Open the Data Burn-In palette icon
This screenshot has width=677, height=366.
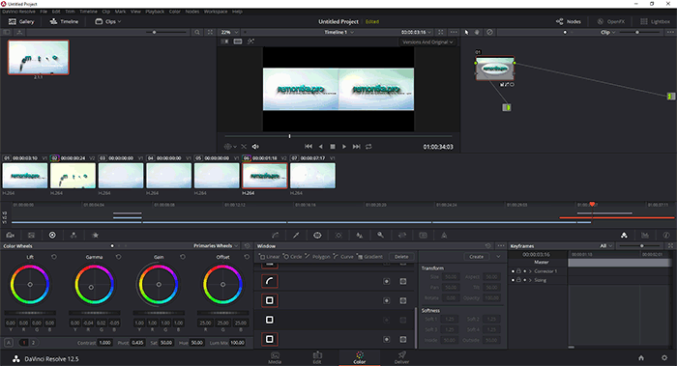(444, 235)
